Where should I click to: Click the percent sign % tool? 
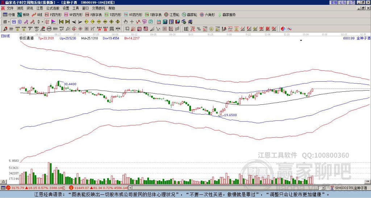pos(199,29)
